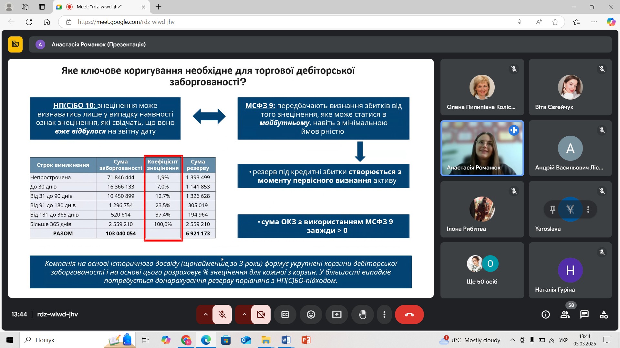The image size is (620, 348).
Task: Expand video settings arrow next to camera
Action: click(244, 314)
